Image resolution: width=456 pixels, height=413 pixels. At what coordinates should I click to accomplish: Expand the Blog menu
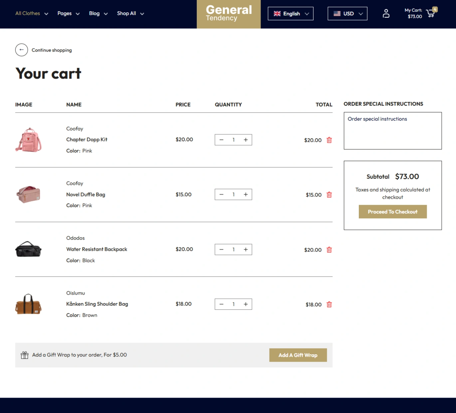98,14
